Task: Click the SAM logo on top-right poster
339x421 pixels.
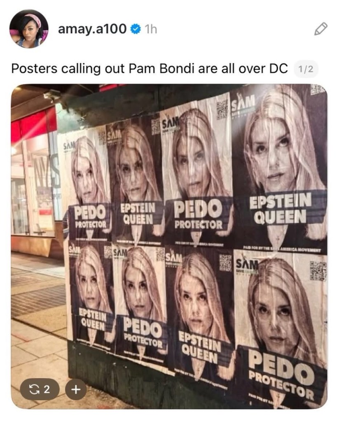Action: 243,102
